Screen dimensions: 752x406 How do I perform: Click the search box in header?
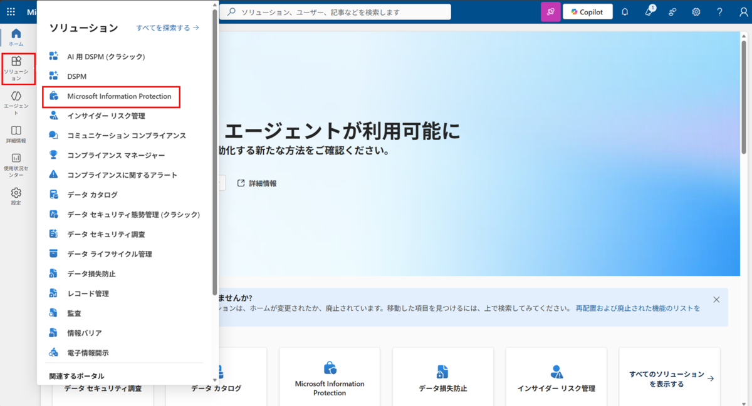(336, 12)
